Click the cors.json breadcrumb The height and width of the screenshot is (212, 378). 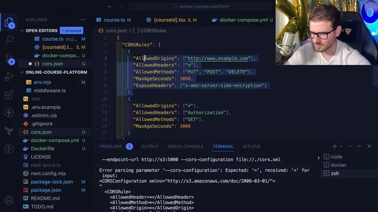116,31
